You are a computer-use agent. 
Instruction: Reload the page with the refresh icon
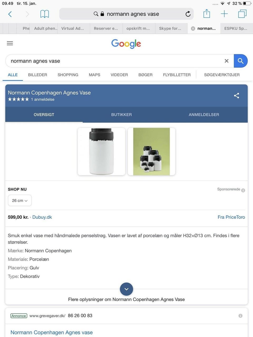pos(188,14)
